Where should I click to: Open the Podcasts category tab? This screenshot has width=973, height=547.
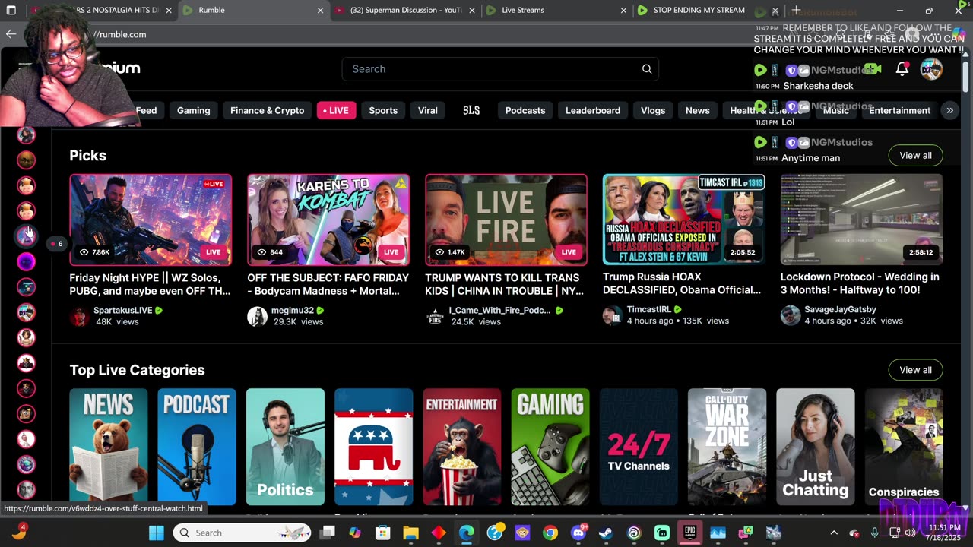coord(525,110)
